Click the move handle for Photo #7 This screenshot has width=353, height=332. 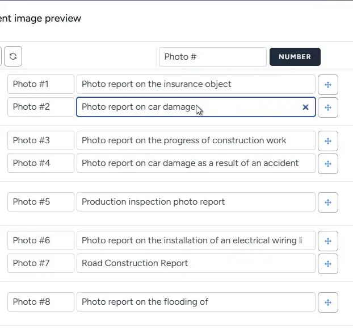coord(328,264)
